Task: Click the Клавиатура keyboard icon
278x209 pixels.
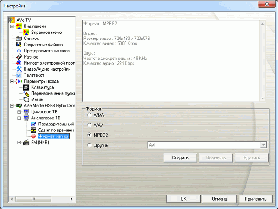Action: [x=26, y=87]
